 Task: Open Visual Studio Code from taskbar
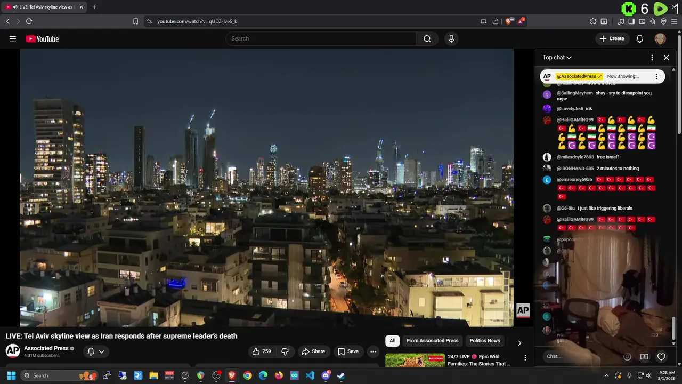pyautogui.click(x=310, y=375)
